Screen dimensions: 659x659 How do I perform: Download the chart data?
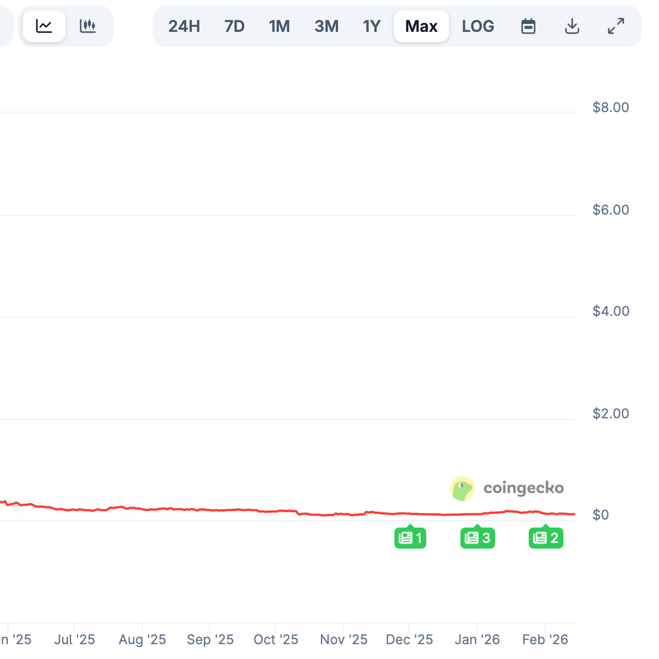pyautogui.click(x=572, y=26)
